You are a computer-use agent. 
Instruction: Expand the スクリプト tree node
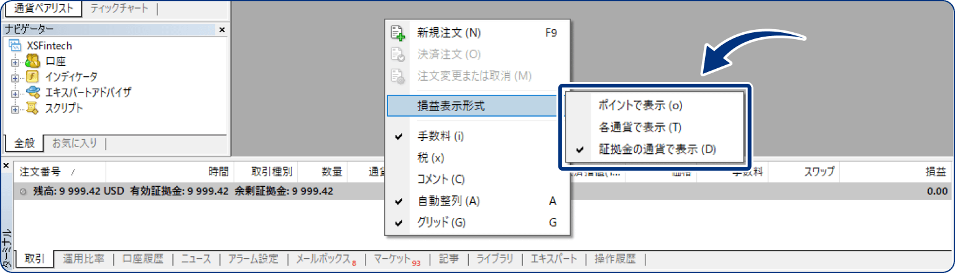click(14, 109)
